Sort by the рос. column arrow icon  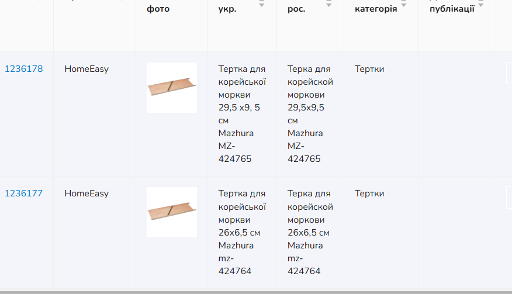[x=329, y=4]
